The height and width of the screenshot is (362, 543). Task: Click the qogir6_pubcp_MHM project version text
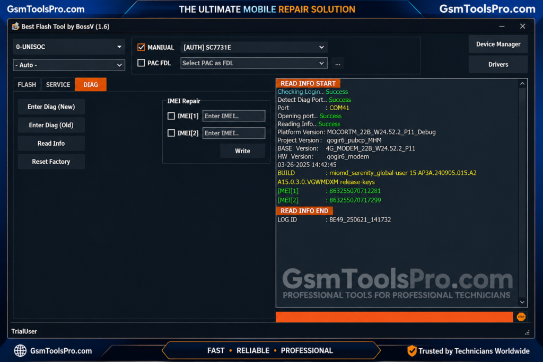click(354, 140)
